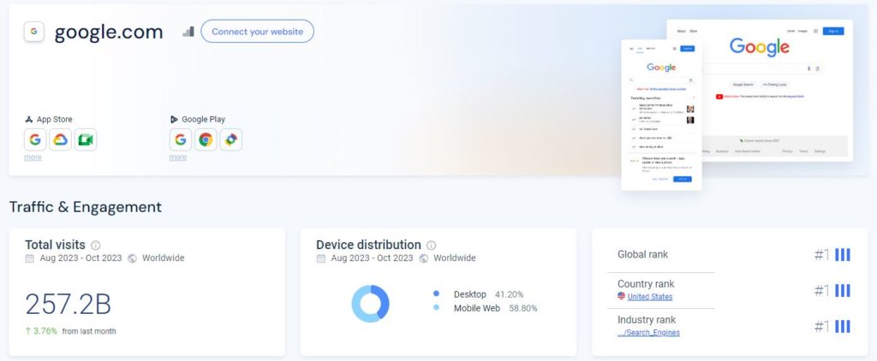Click the Industry rank label

pyautogui.click(x=647, y=320)
